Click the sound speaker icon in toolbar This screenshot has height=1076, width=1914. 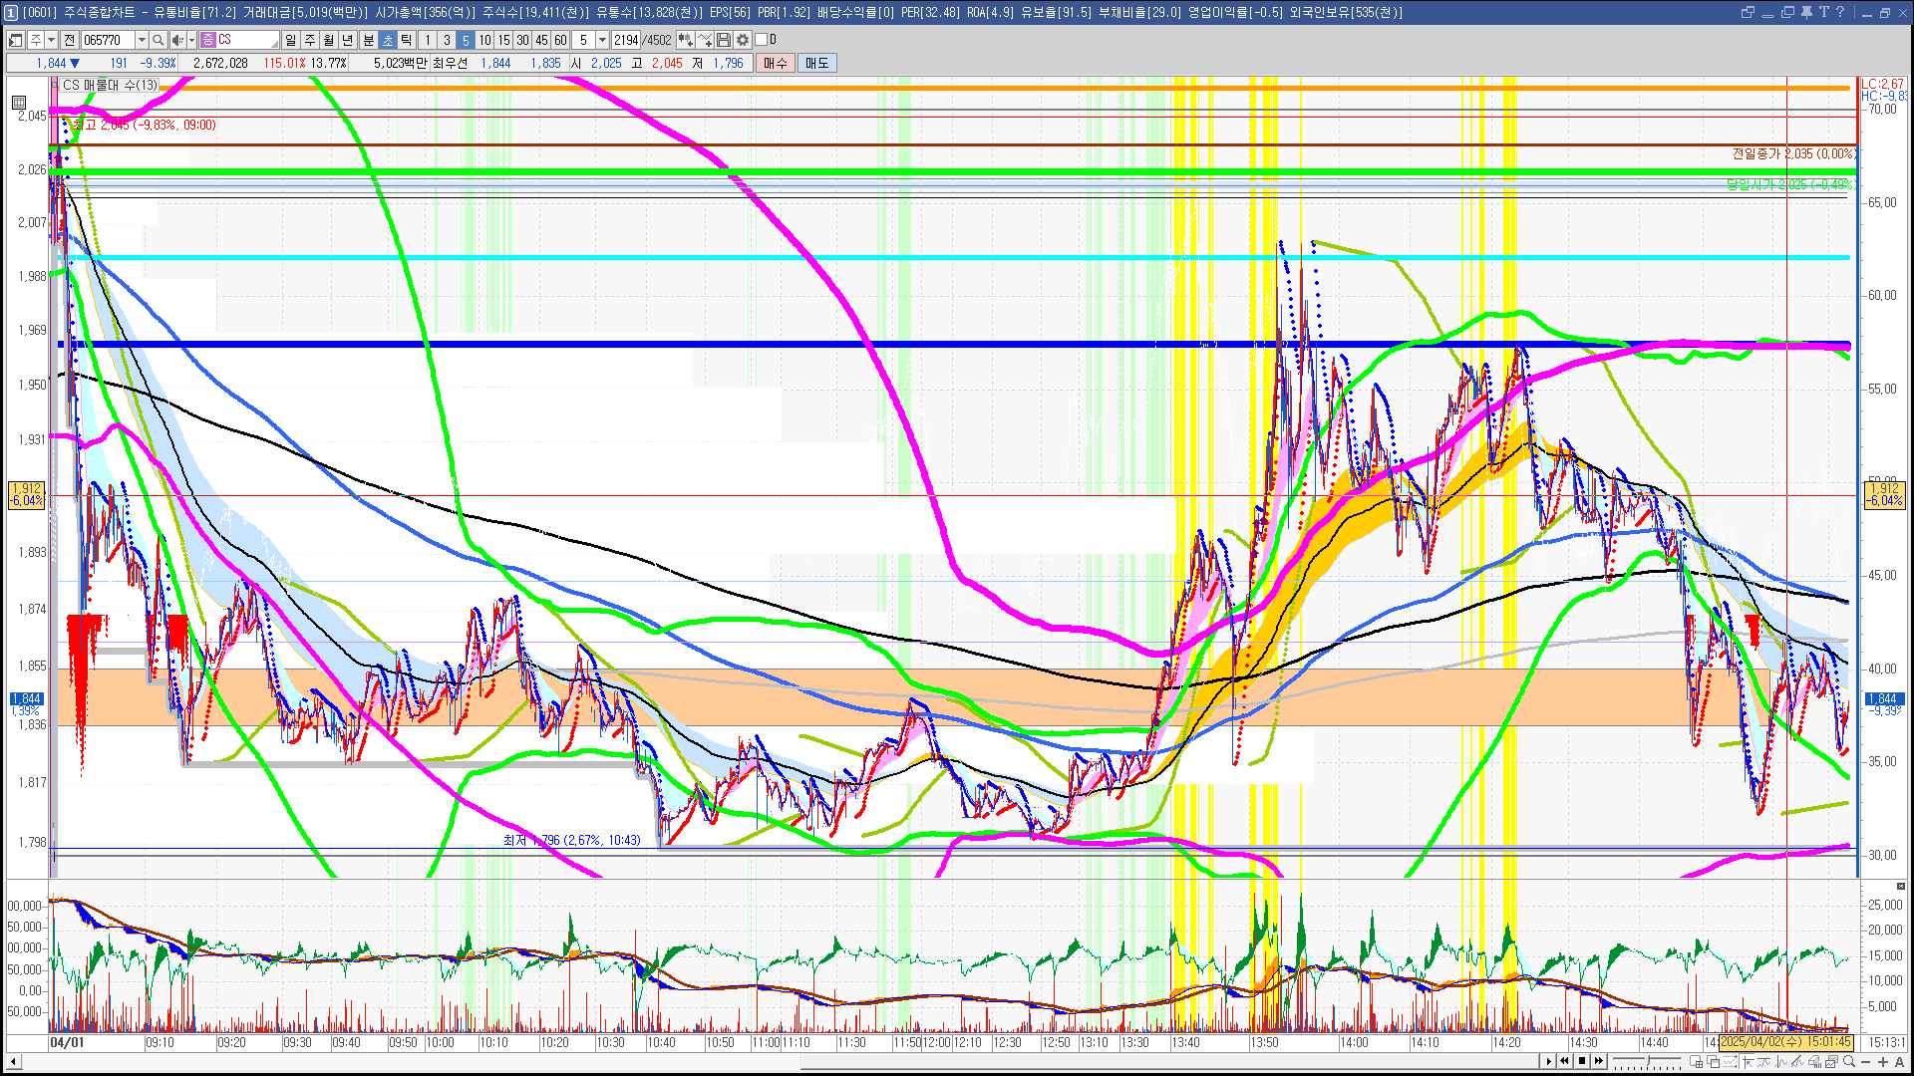(x=176, y=40)
